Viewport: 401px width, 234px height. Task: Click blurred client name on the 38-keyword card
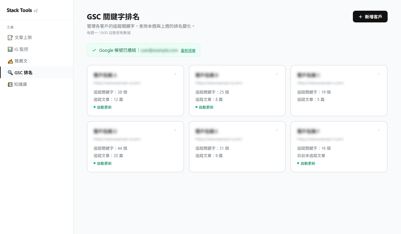[x=105, y=75]
